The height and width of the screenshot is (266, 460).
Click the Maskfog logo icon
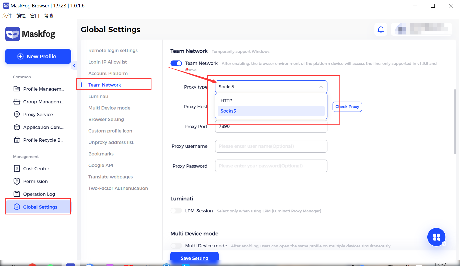tap(13, 34)
